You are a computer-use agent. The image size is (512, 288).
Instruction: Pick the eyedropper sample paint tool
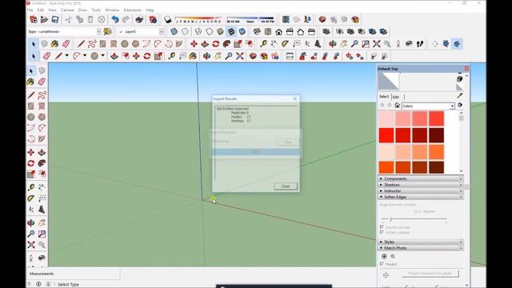coord(460,95)
